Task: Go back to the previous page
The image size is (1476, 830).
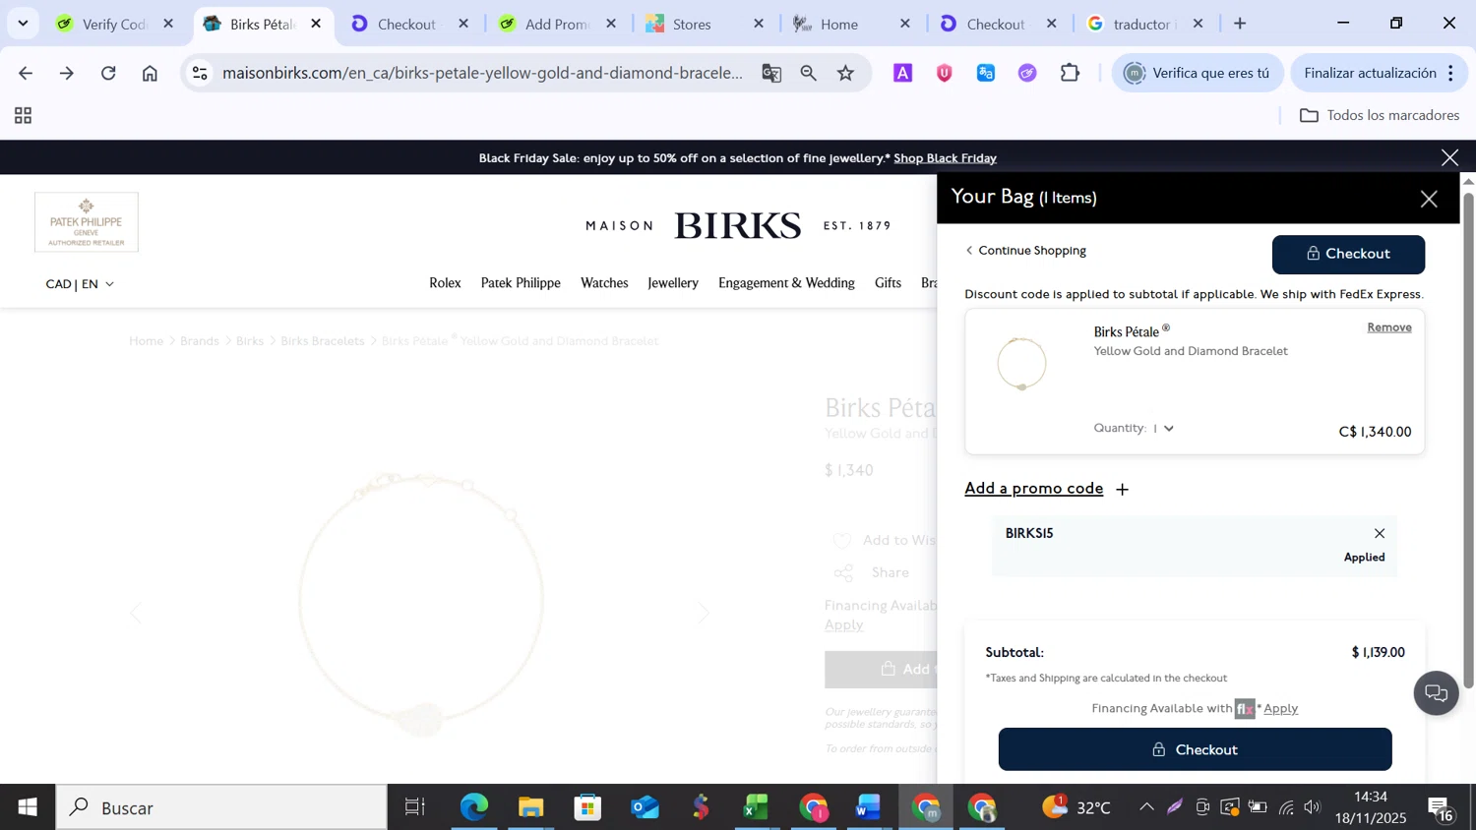Action: point(26,73)
